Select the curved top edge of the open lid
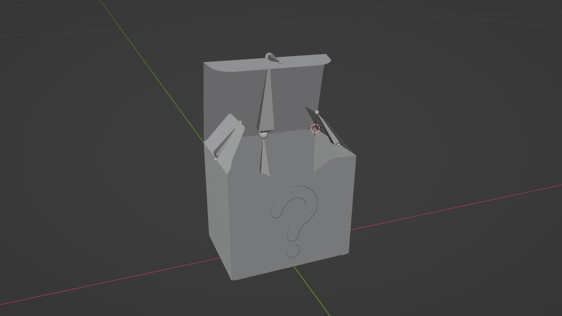 [x=267, y=63]
